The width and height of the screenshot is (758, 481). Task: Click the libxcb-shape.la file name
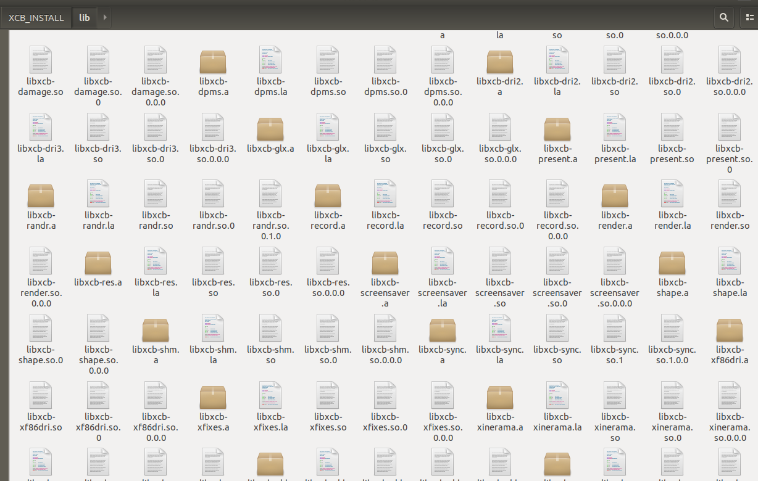(x=730, y=288)
